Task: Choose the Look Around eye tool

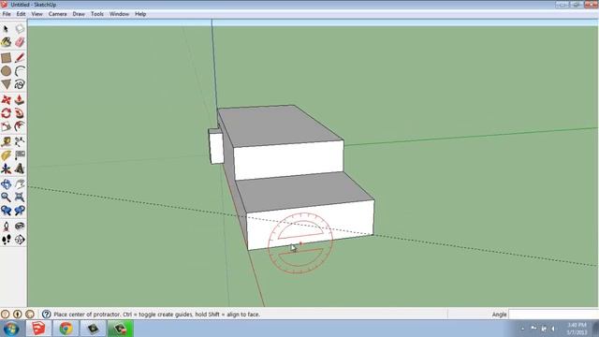Action: 20,227
